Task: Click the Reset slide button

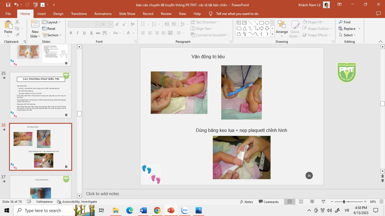Action: coord(49,29)
